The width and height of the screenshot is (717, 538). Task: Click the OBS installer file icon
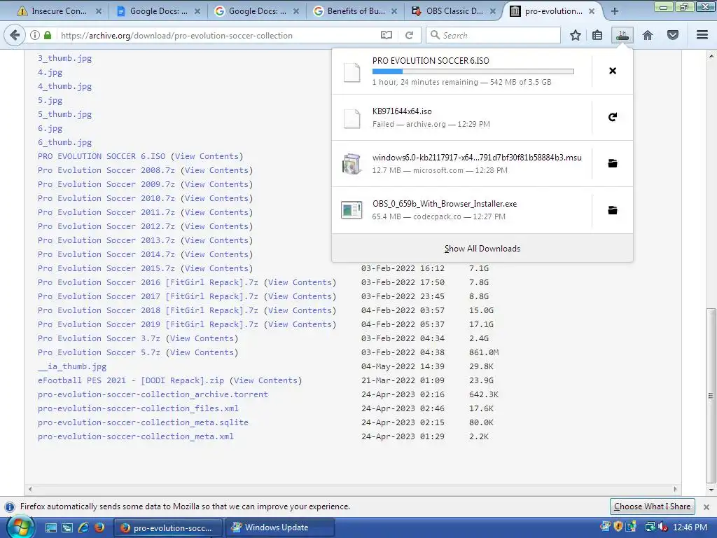point(351,210)
